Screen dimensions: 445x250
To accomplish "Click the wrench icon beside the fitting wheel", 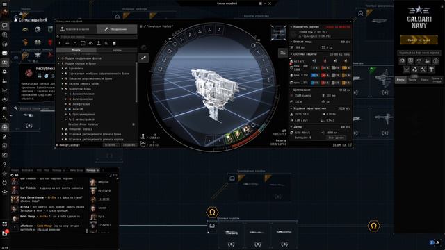I will click(144, 58).
